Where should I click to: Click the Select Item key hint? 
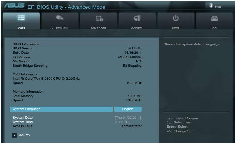pos(179,122)
